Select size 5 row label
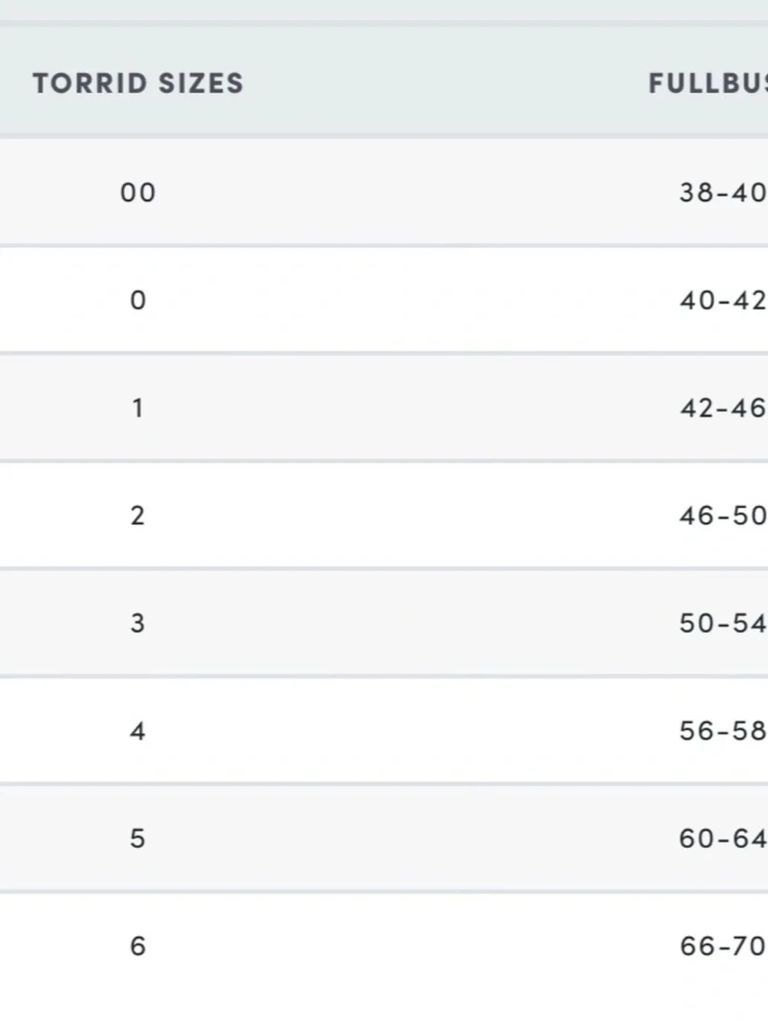The height and width of the screenshot is (1024, 768). 138,838
